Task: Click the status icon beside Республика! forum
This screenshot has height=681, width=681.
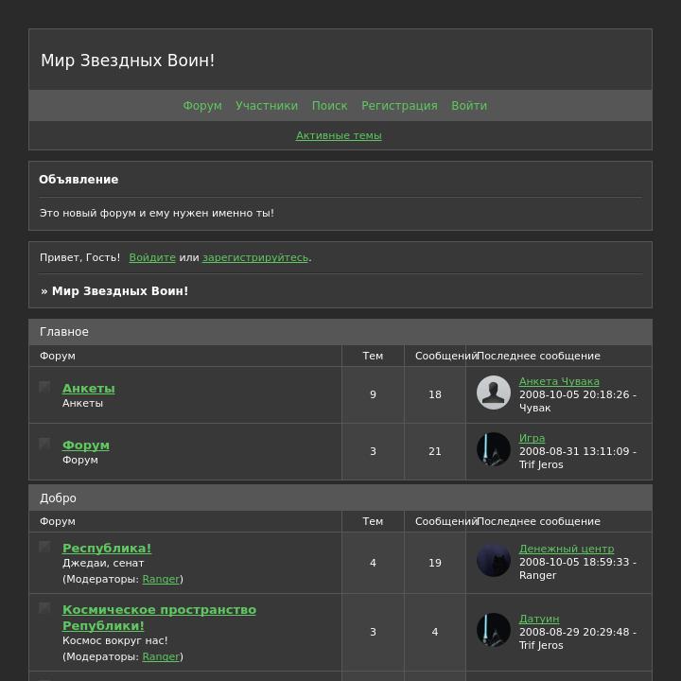Action: pyautogui.click(x=44, y=547)
